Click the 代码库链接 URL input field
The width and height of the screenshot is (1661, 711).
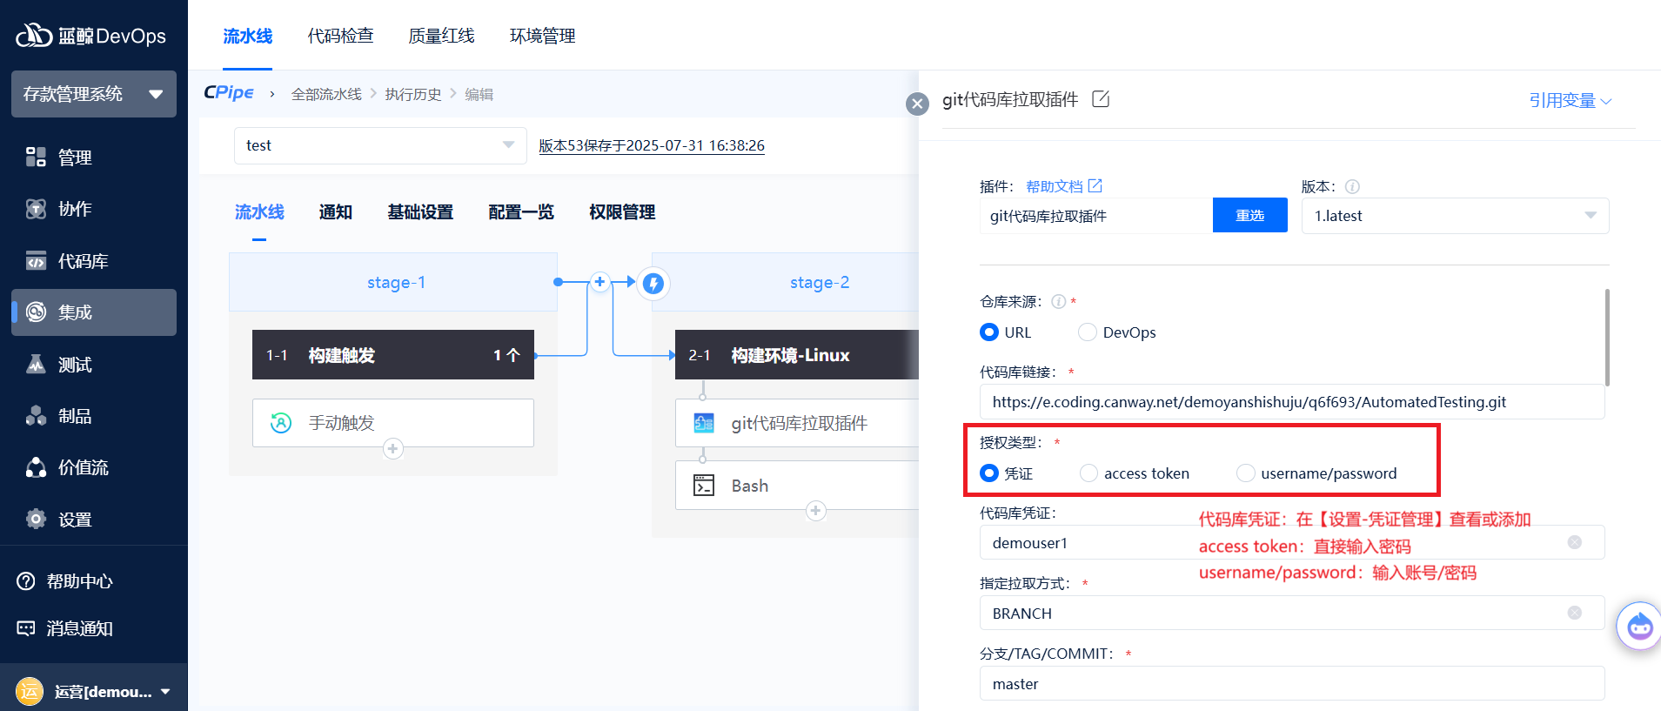(x=1291, y=402)
